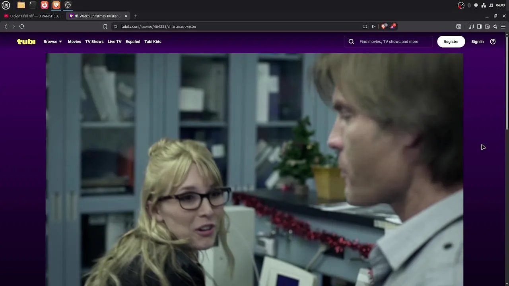Open Brave Shields lion icon
Screen dimensions: 509x286
[384, 26]
